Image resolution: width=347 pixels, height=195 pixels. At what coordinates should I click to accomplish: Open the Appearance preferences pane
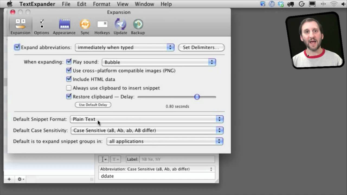(x=64, y=27)
